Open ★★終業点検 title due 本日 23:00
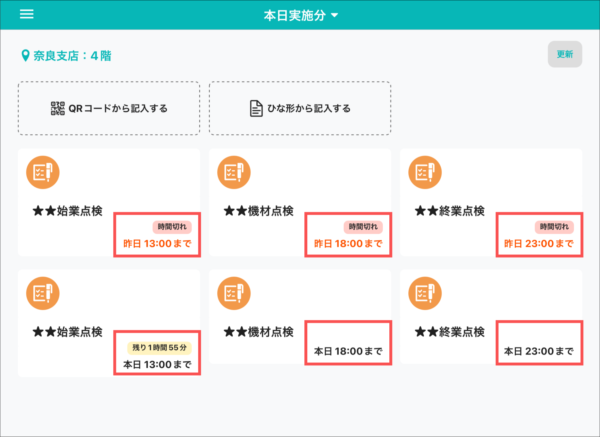 pyautogui.click(x=450, y=332)
